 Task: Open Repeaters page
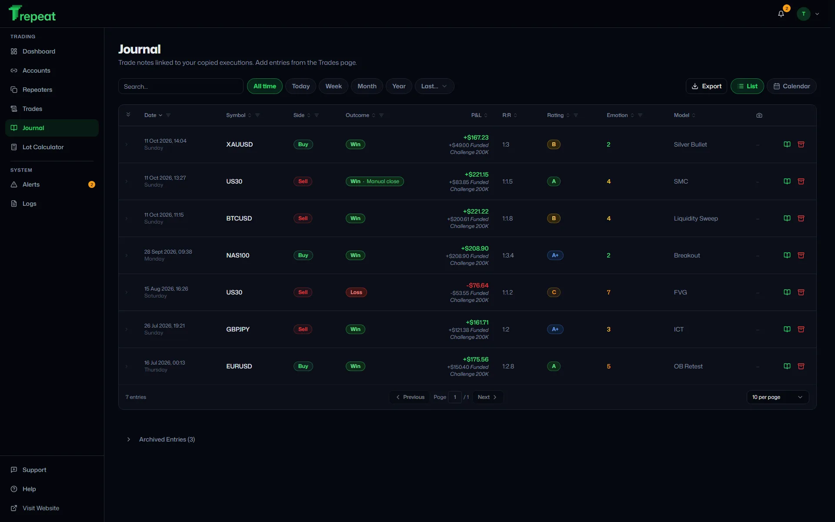pyautogui.click(x=52, y=90)
